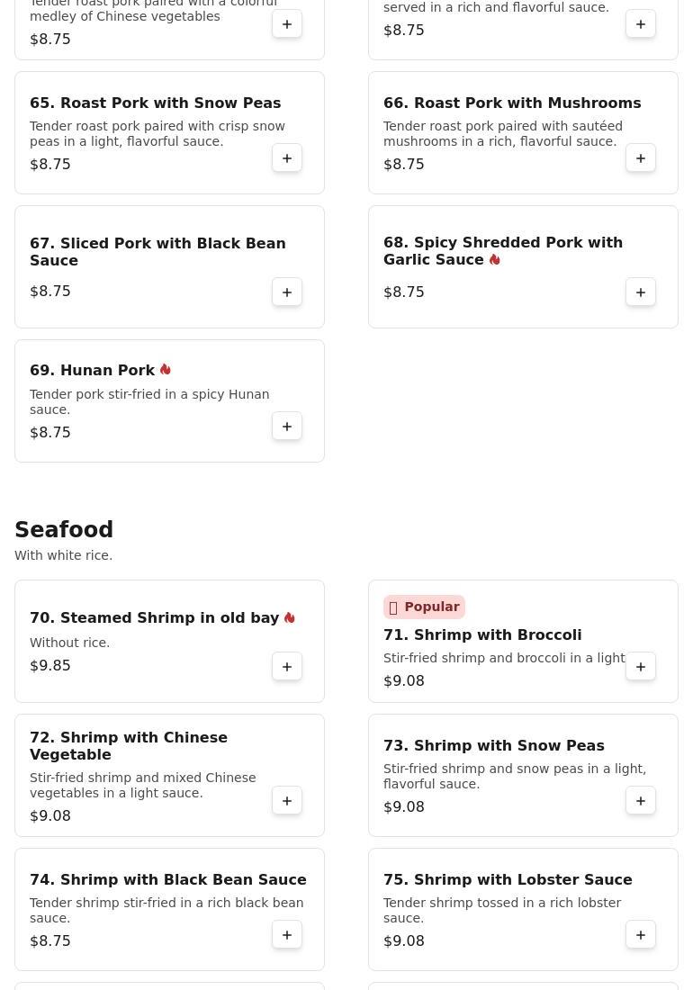
Task: Add Shrimp with Chinese Vegetable
Action: (286, 801)
